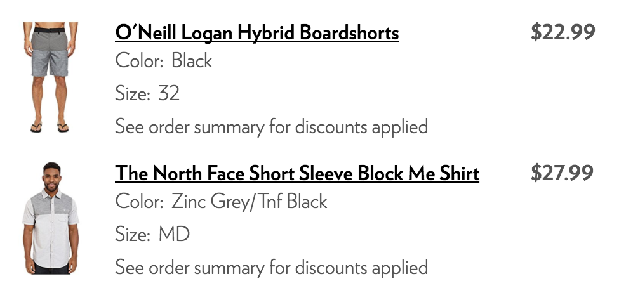Image resolution: width=626 pixels, height=307 pixels.
Task: Open The North Face Block Me Shirt link
Action: point(296,173)
